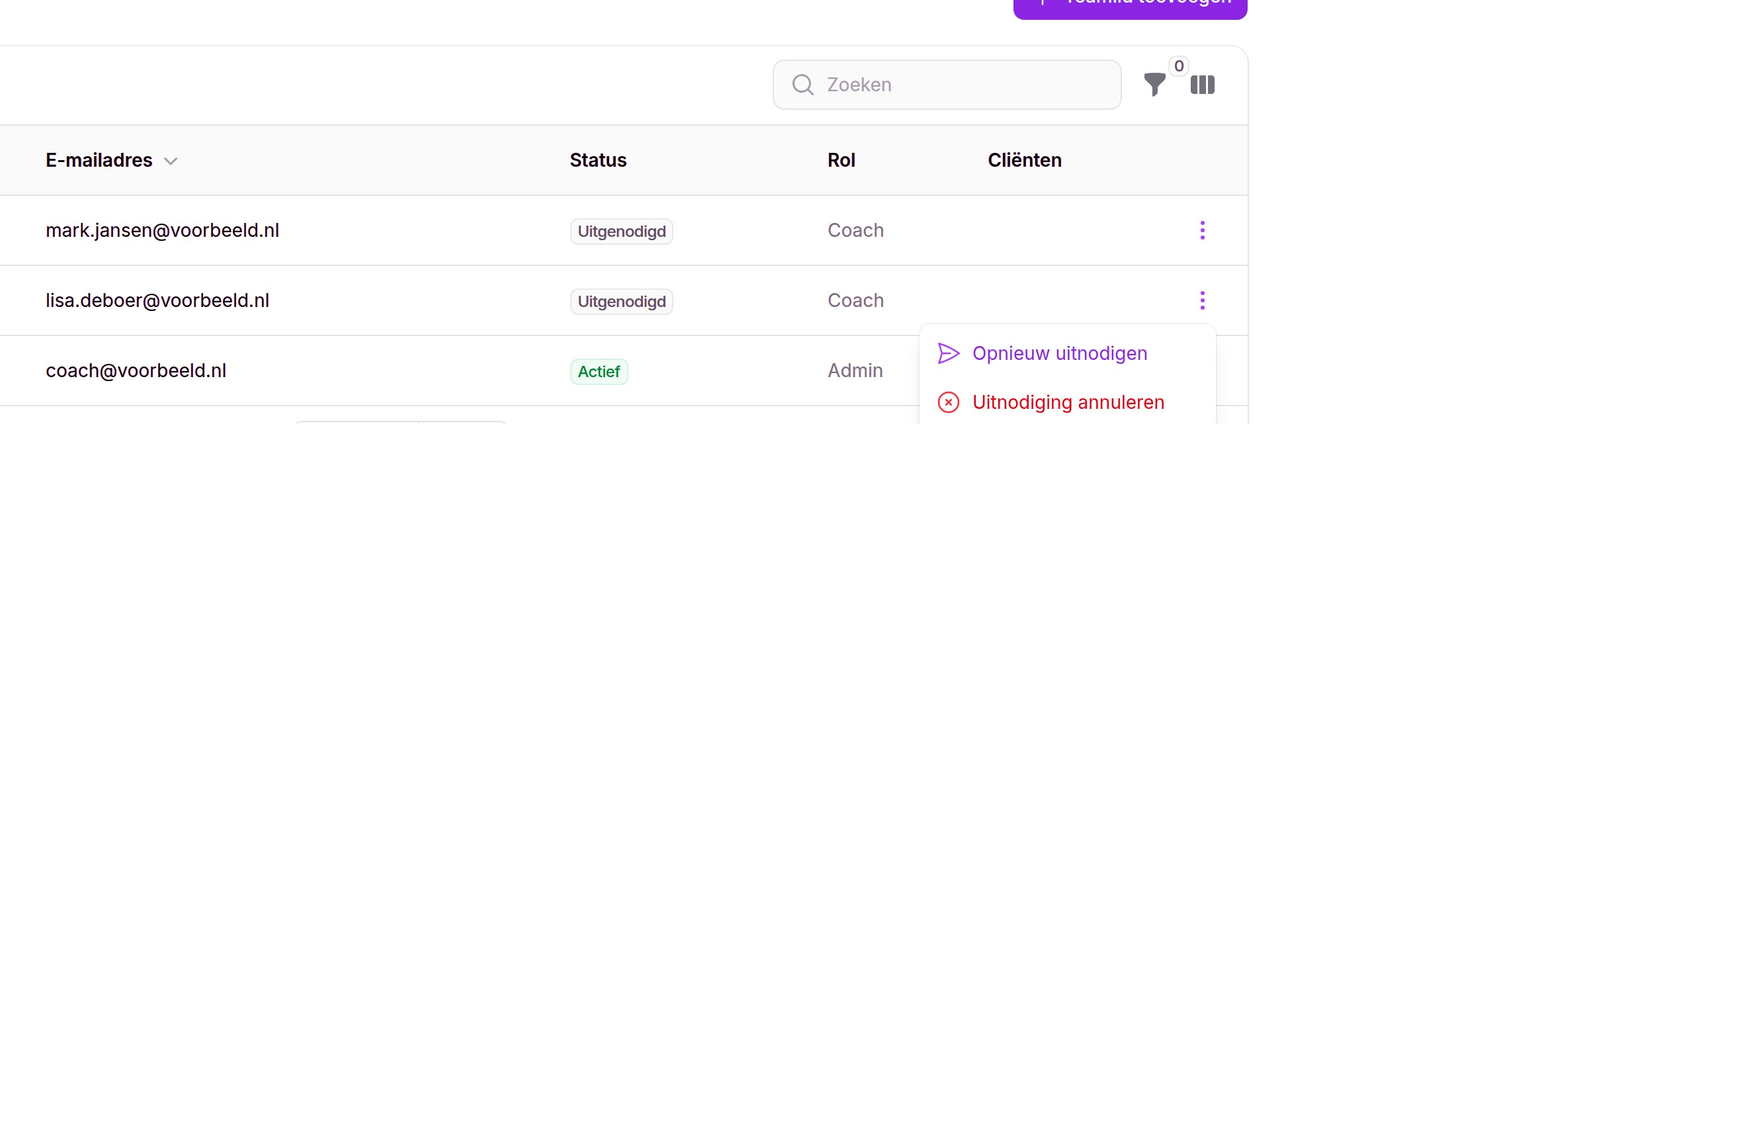1759x1136 pixels.
Task: Click the Status column header
Action: point(598,160)
